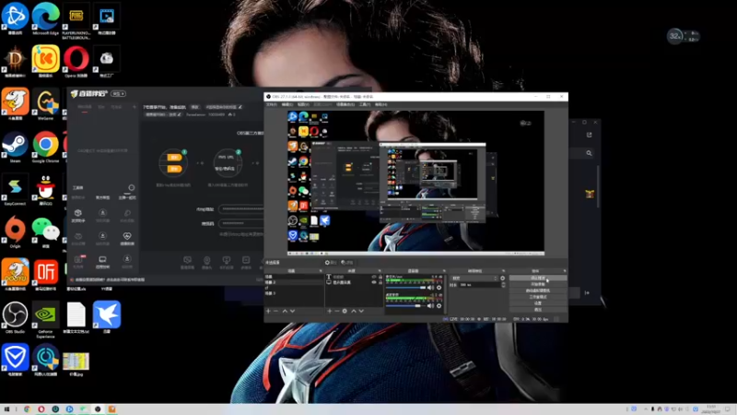This screenshot has height=415, width=737.
Task: Move the selected scene up in the Scenes list
Action: 285,311
